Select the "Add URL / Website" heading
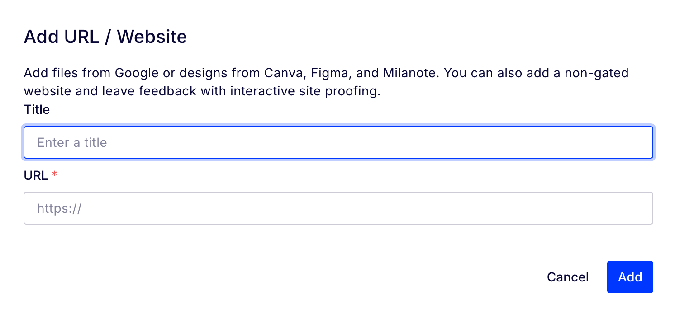675x319 pixels. coord(105,37)
